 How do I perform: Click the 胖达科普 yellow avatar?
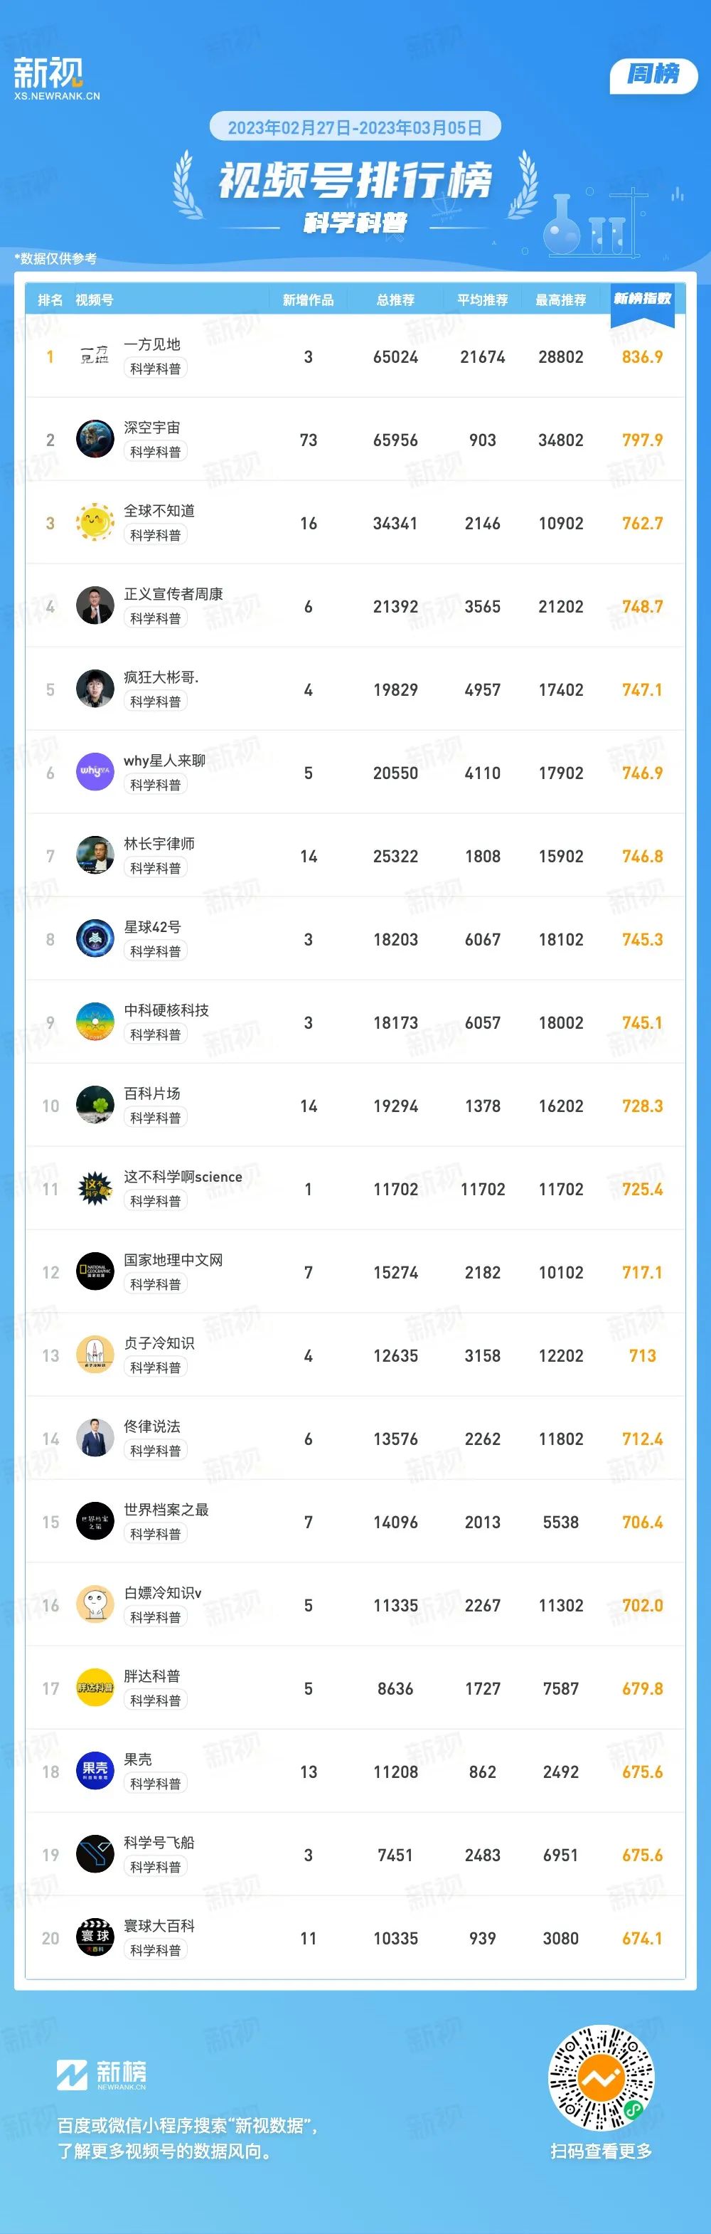click(95, 1688)
